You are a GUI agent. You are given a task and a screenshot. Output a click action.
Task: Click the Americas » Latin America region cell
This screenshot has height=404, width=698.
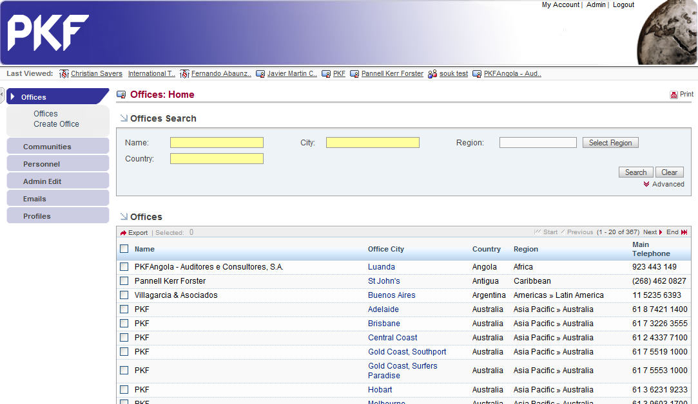tap(559, 295)
